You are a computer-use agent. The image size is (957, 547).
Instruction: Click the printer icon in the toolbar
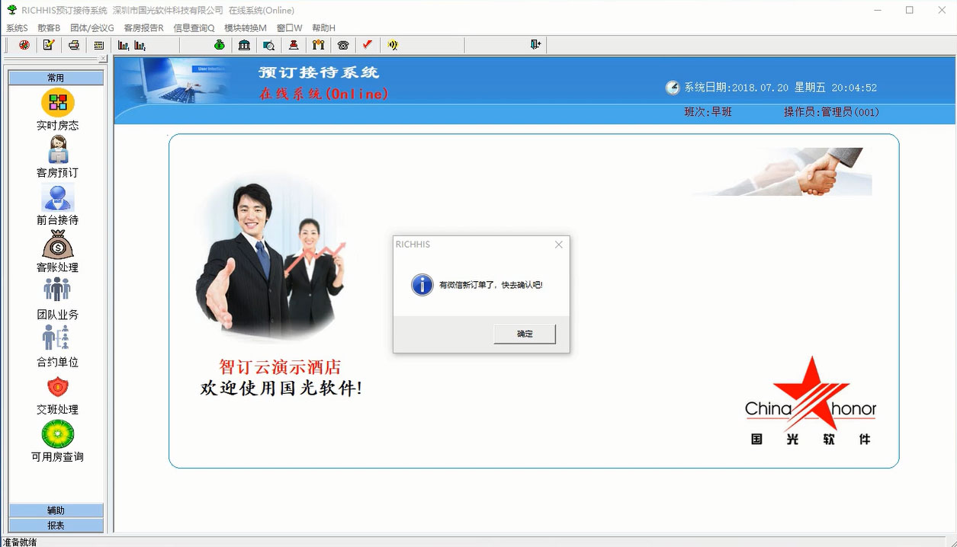[74, 45]
